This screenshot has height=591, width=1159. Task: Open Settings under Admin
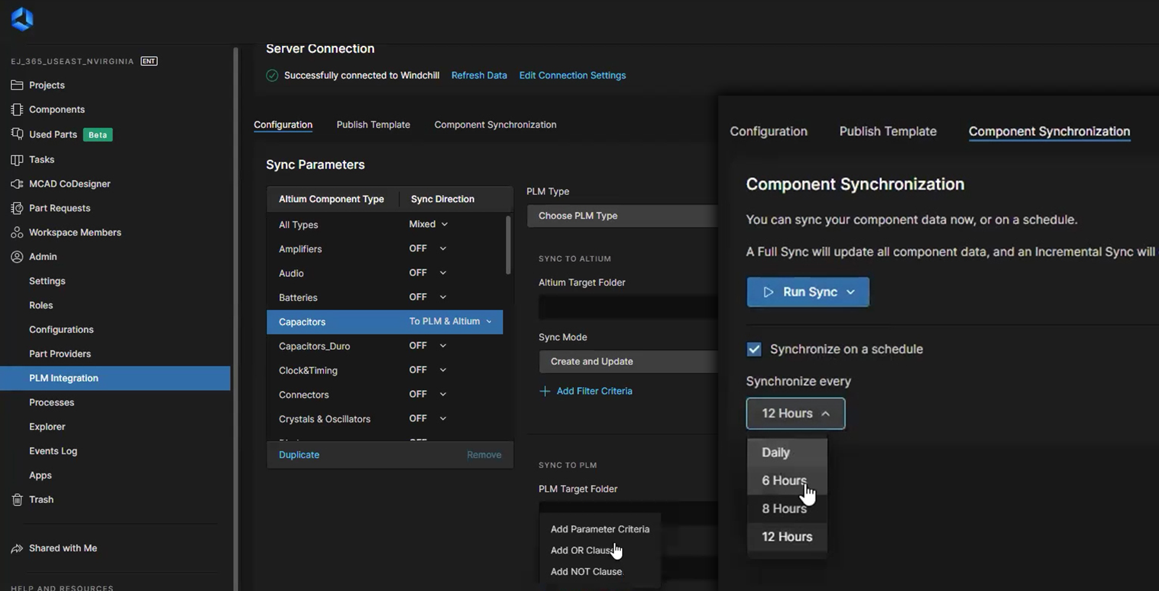47,281
